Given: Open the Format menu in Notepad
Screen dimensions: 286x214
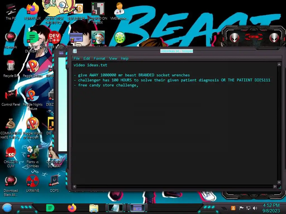Looking at the screenshot, I should [99, 59].
